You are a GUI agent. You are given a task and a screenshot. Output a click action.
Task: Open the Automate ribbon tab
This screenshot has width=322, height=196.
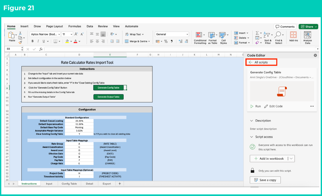click(x=131, y=26)
